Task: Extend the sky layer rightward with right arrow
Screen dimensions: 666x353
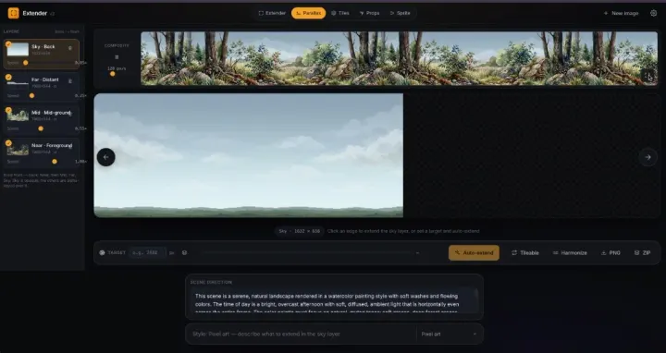Action: (647, 157)
